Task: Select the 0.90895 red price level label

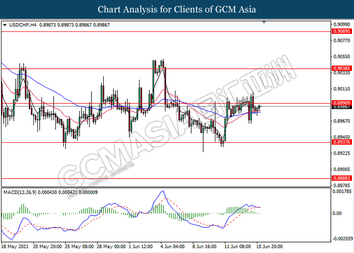Action: [342, 31]
